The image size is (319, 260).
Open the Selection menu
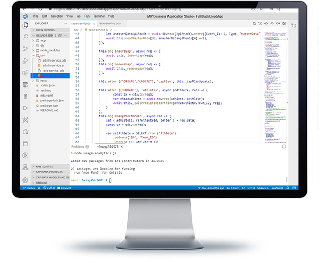click(57, 16)
